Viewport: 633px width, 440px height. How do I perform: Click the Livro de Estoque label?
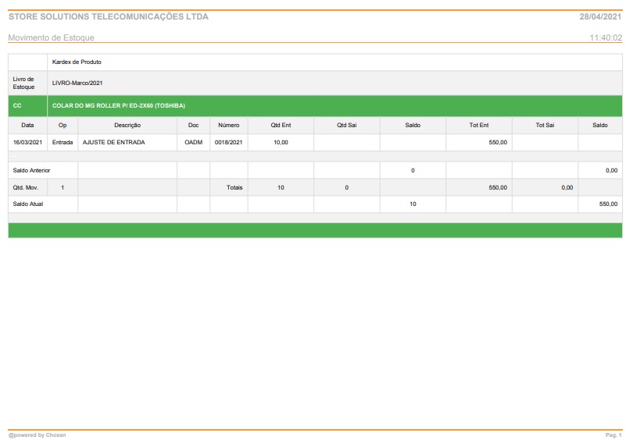(24, 83)
